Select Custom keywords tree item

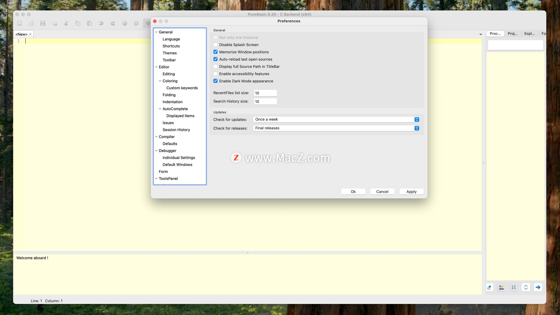[182, 88]
